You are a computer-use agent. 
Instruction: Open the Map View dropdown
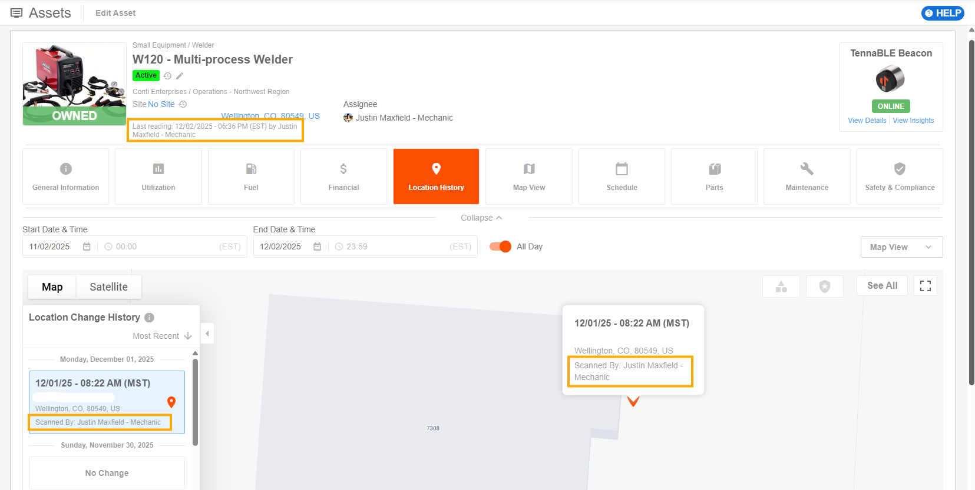(901, 247)
